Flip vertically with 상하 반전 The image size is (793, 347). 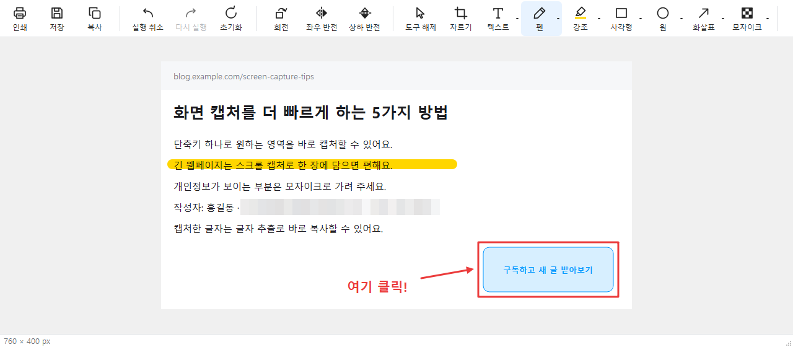tap(365, 19)
